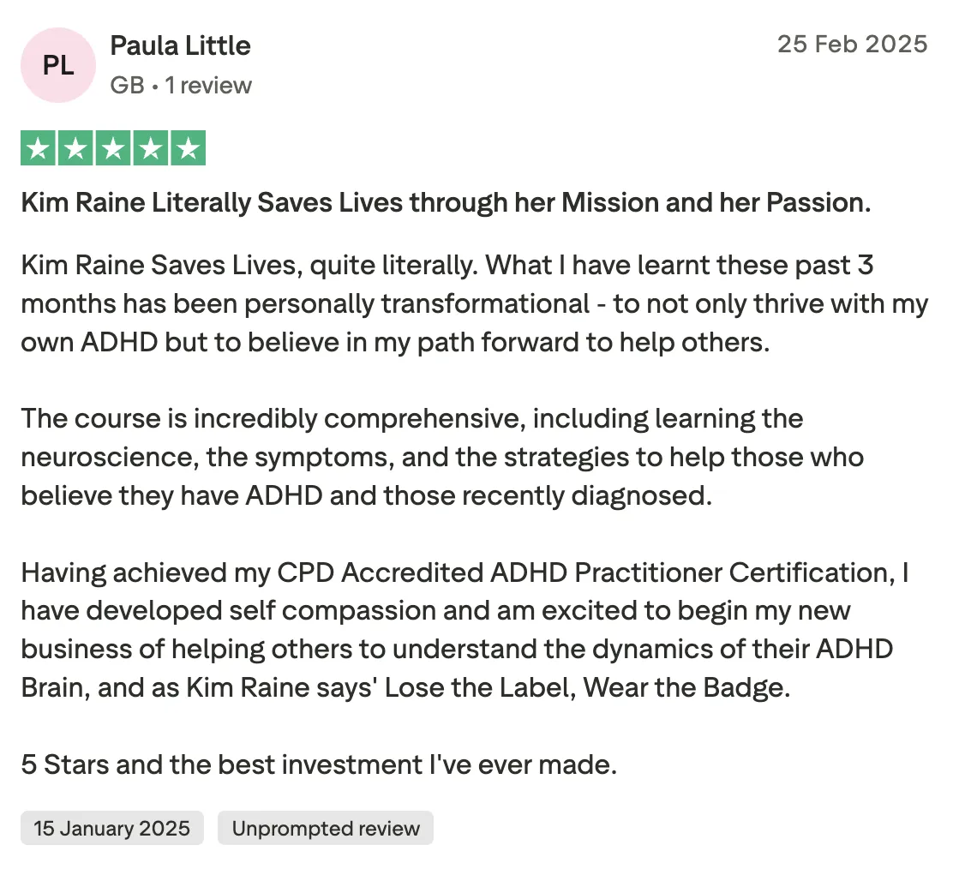
Task: Click 'Kim Raine Saves Lives' opening text
Action: pos(158,266)
